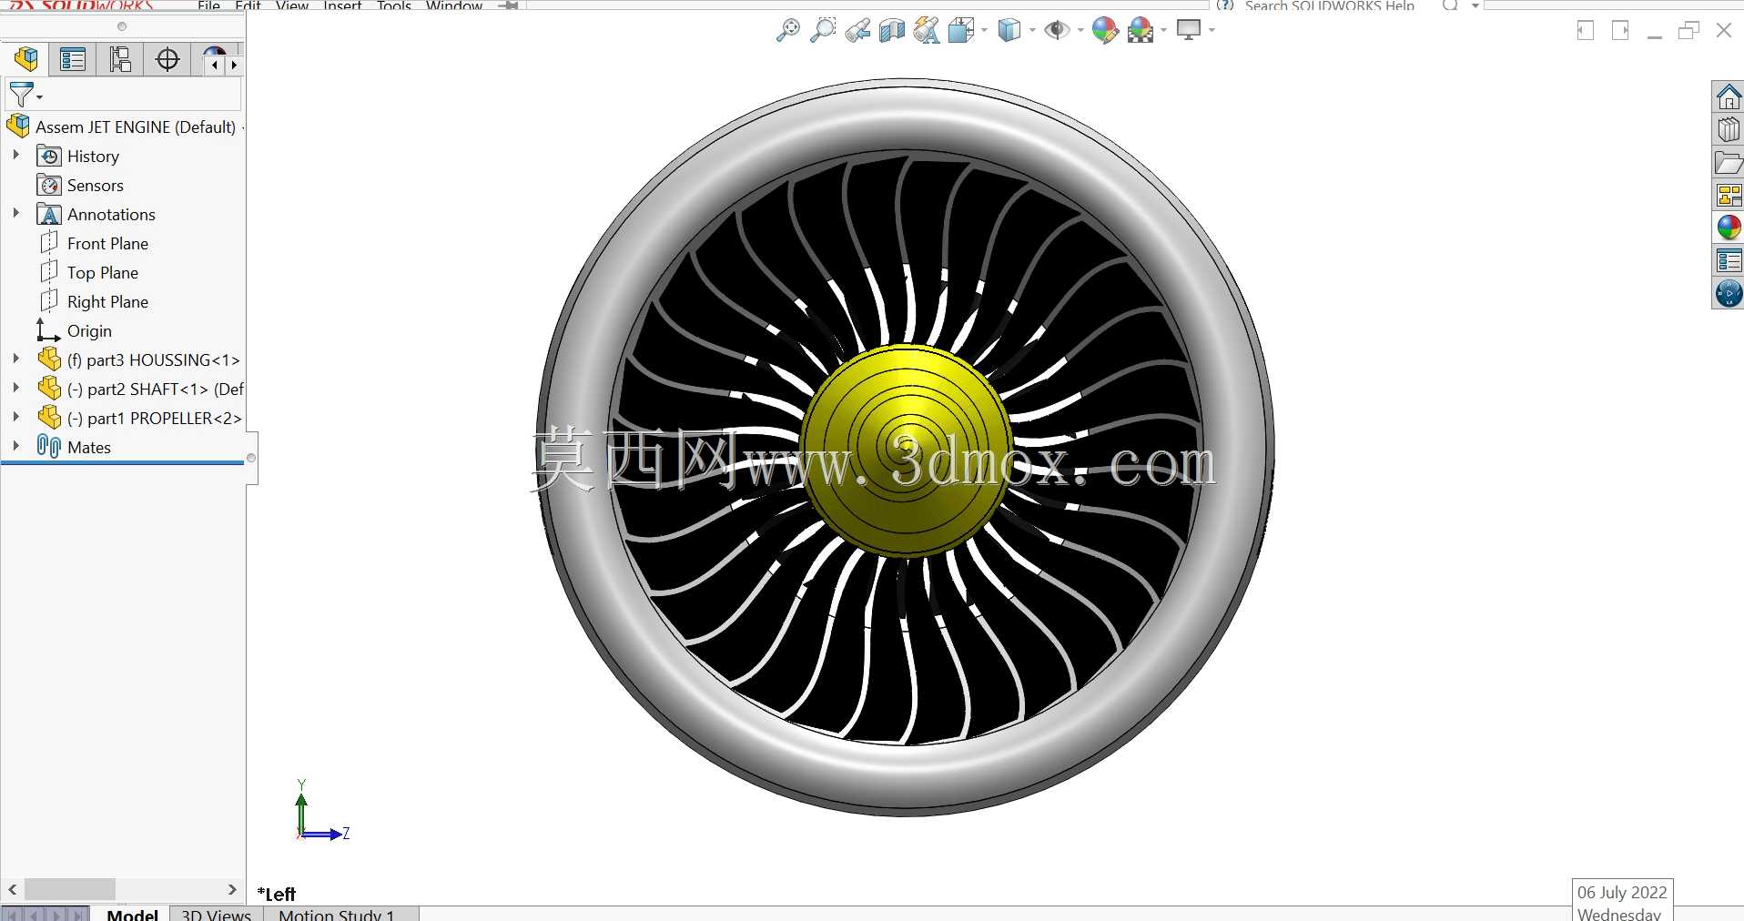Open the View menu
This screenshot has height=921, width=1744.
point(291,5)
